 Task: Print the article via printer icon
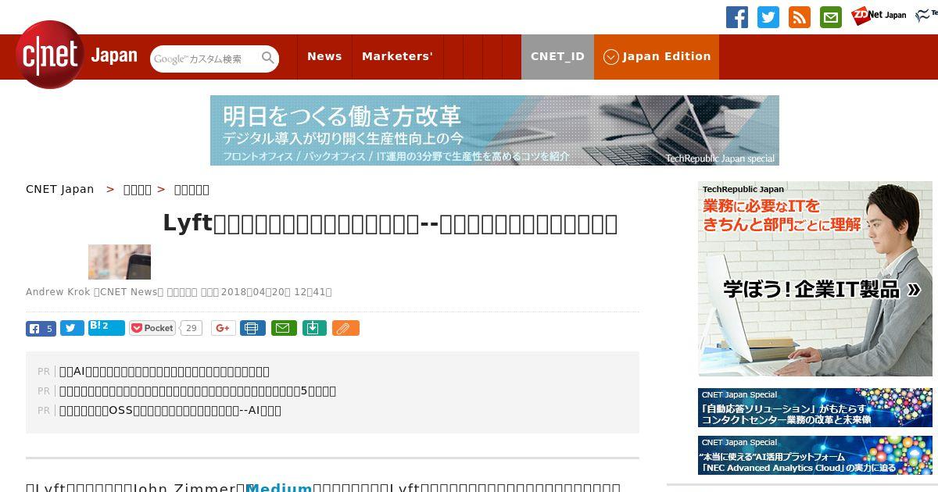(x=252, y=328)
